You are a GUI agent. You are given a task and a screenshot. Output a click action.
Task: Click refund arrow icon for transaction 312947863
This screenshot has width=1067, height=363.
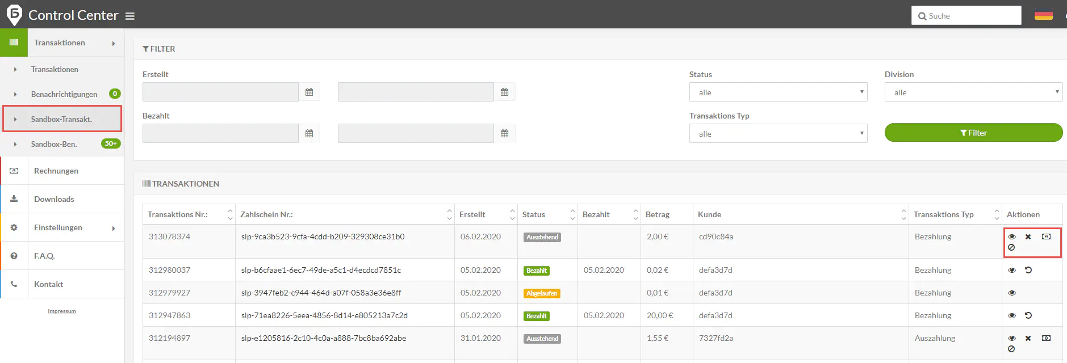pyautogui.click(x=1028, y=315)
